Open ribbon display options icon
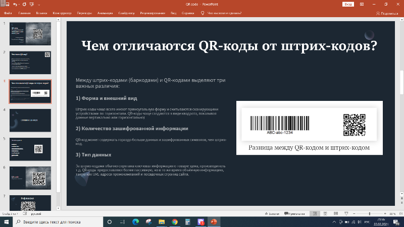The height and width of the screenshot is (227, 404). click(x=362, y=5)
